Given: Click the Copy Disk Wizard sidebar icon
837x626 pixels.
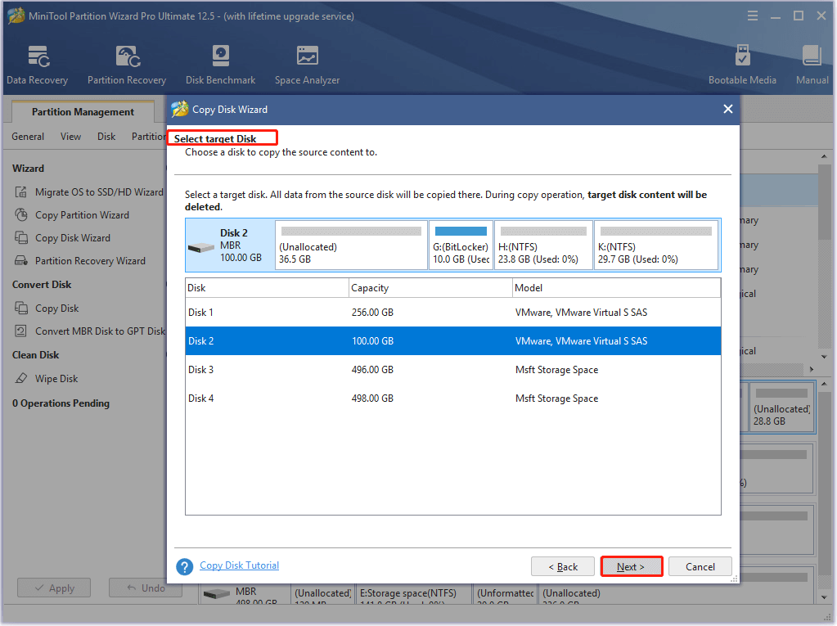Looking at the screenshot, I should tap(20, 238).
